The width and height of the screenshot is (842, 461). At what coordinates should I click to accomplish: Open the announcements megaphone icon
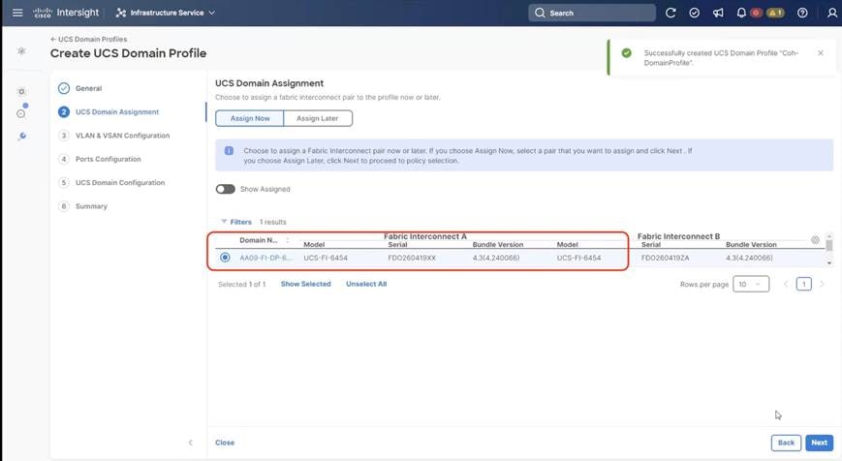pyautogui.click(x=718, y=13)
